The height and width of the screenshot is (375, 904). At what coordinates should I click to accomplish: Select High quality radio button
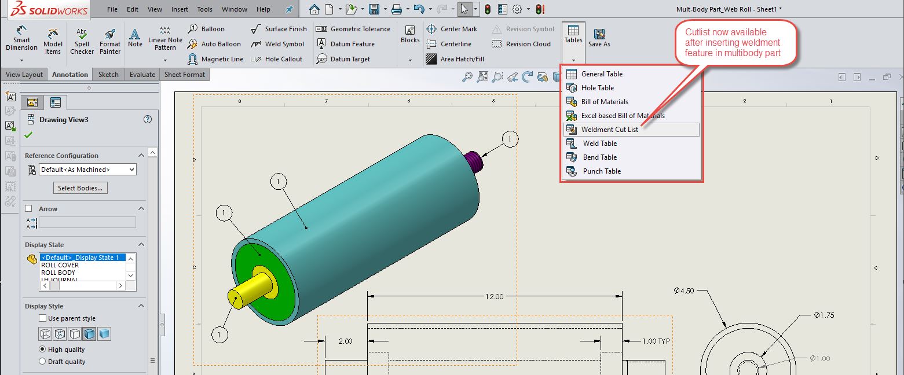(x=42, y=350)
